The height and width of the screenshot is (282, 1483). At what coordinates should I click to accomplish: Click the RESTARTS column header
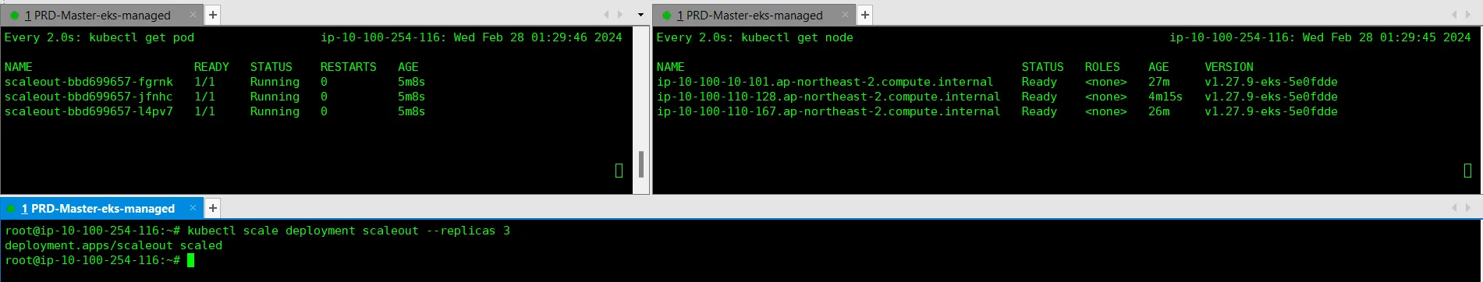click(x=348, y=67)
